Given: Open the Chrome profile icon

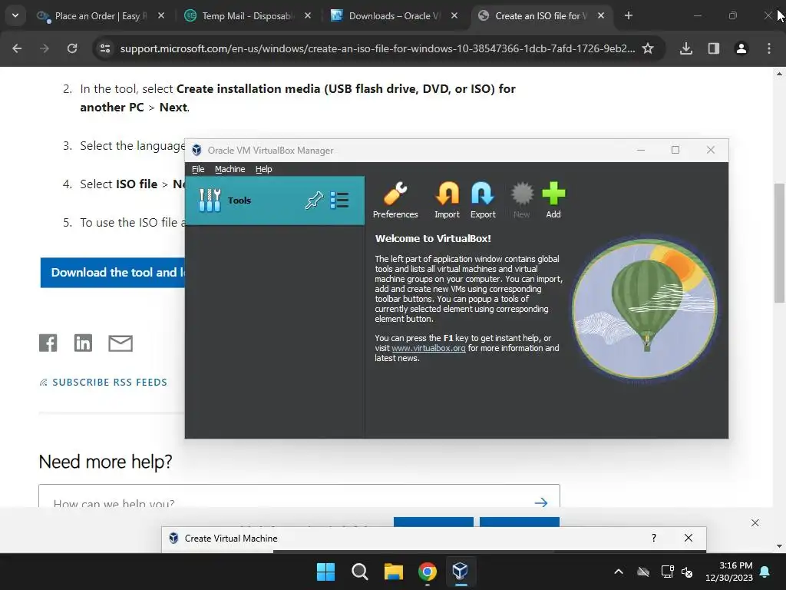Looking at the screenshot, I should click(x=741, y=48).
